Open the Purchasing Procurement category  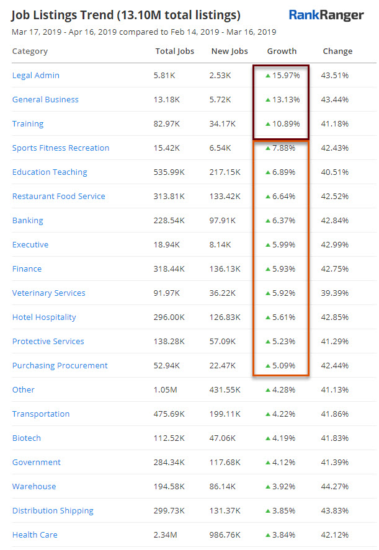[60, 366]
